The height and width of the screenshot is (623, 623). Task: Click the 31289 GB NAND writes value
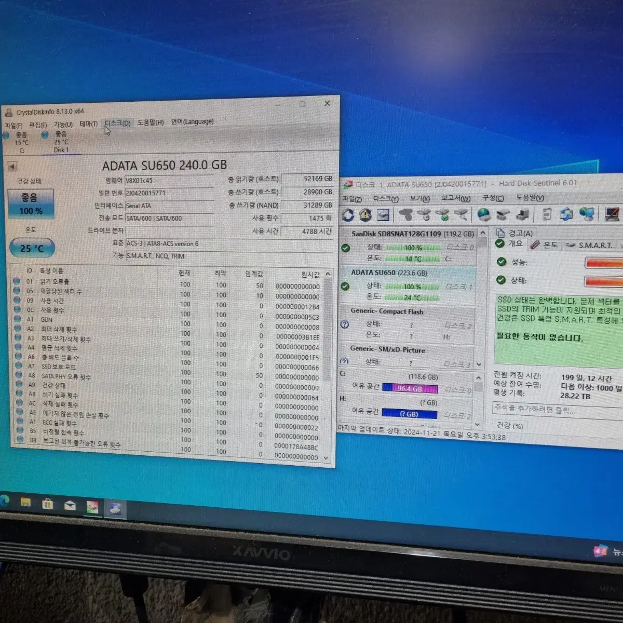point(307,205)
